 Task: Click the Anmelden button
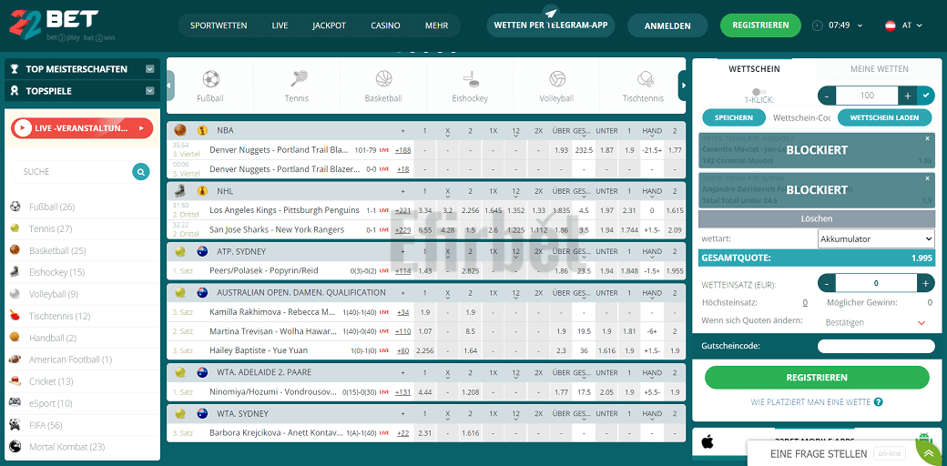667,26
